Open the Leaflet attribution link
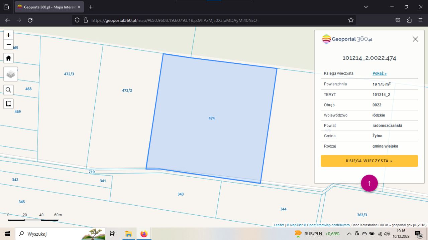Viewport: 428px width, 240px height. [x=279, y=225]
